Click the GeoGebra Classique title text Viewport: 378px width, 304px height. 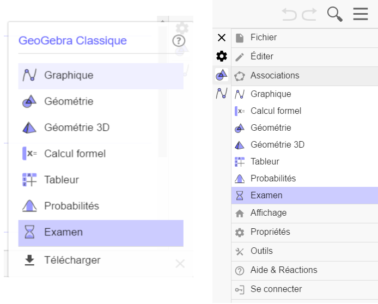point(72,40)
